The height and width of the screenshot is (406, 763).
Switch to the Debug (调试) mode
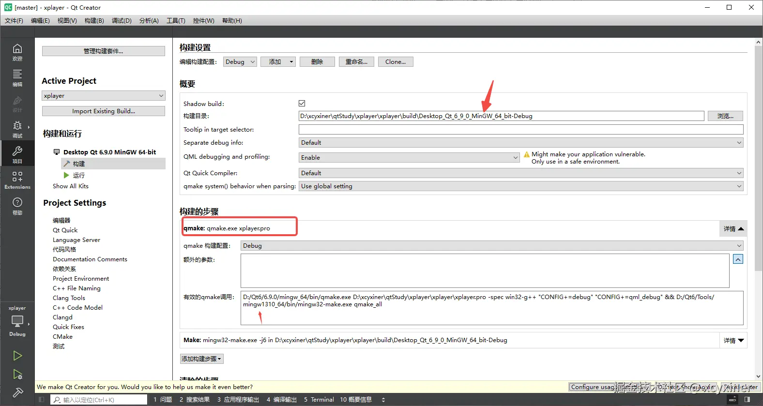[x=17, y=129]
